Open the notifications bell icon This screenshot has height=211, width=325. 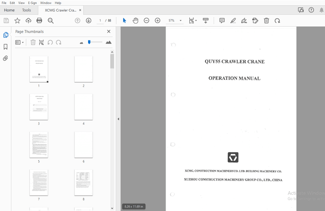pos(321,10)
